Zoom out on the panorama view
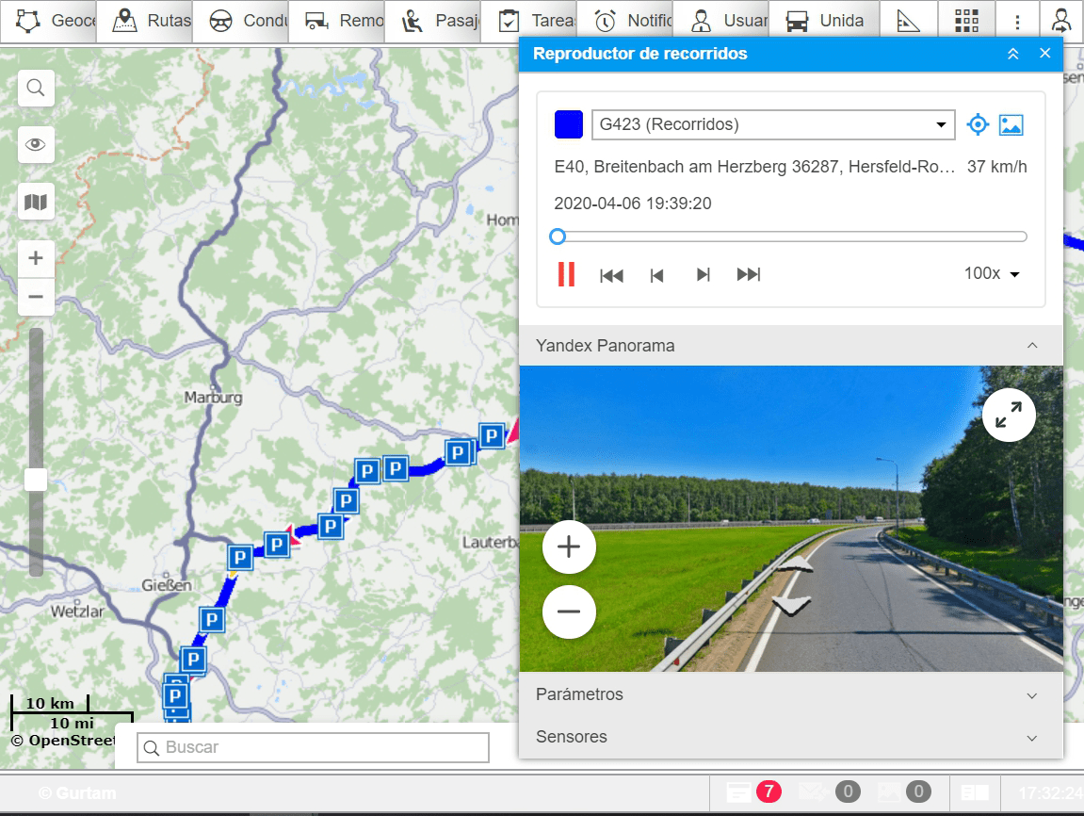The width and height of the screenshot is (1084, 816). coord(569,612)
